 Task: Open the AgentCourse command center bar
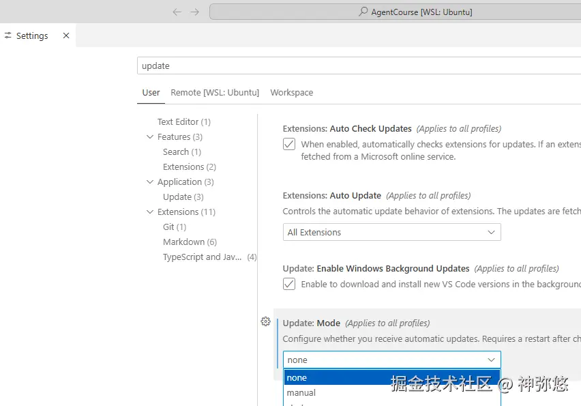[395, 12]
